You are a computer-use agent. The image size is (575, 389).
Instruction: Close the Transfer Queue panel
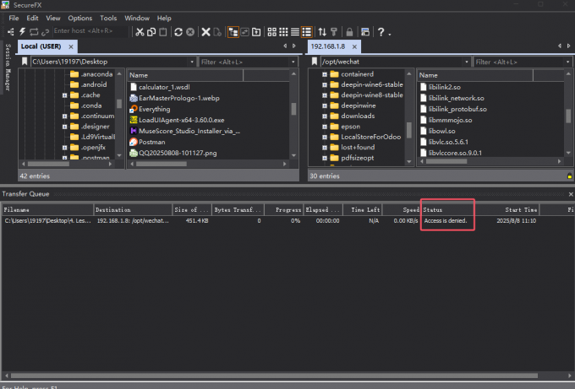571,194
